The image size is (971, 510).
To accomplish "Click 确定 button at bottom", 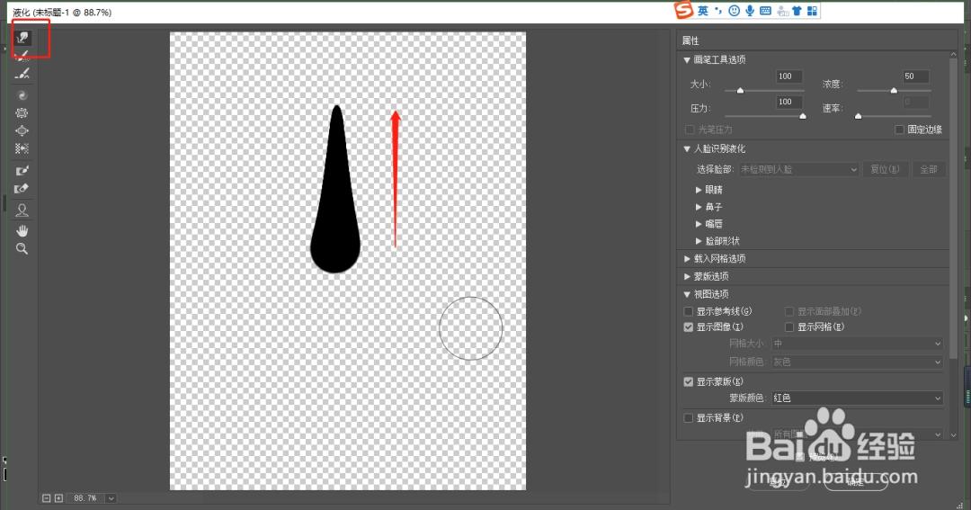I will (x=856, y=482).
